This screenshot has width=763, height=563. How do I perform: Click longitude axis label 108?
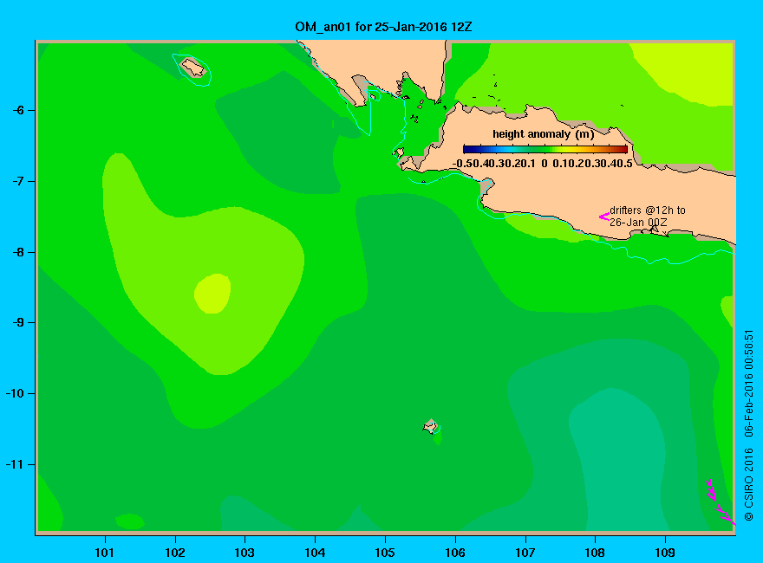pyautogui.click(x=595, y=553)
